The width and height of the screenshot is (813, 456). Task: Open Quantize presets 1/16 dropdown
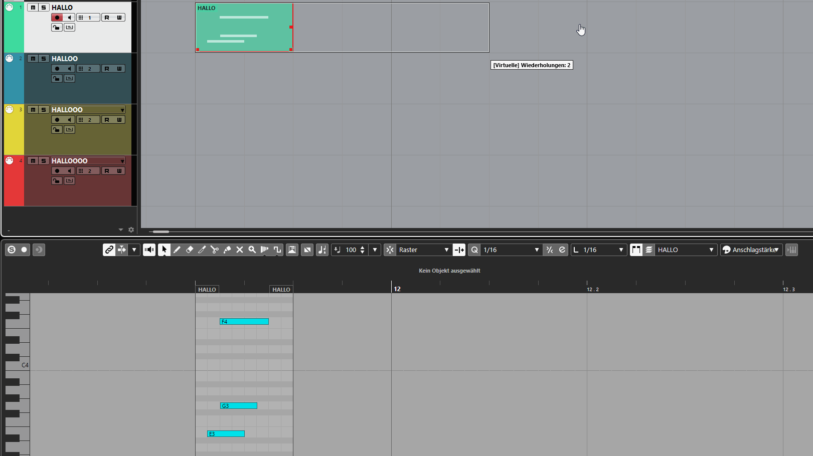(511, 250)
